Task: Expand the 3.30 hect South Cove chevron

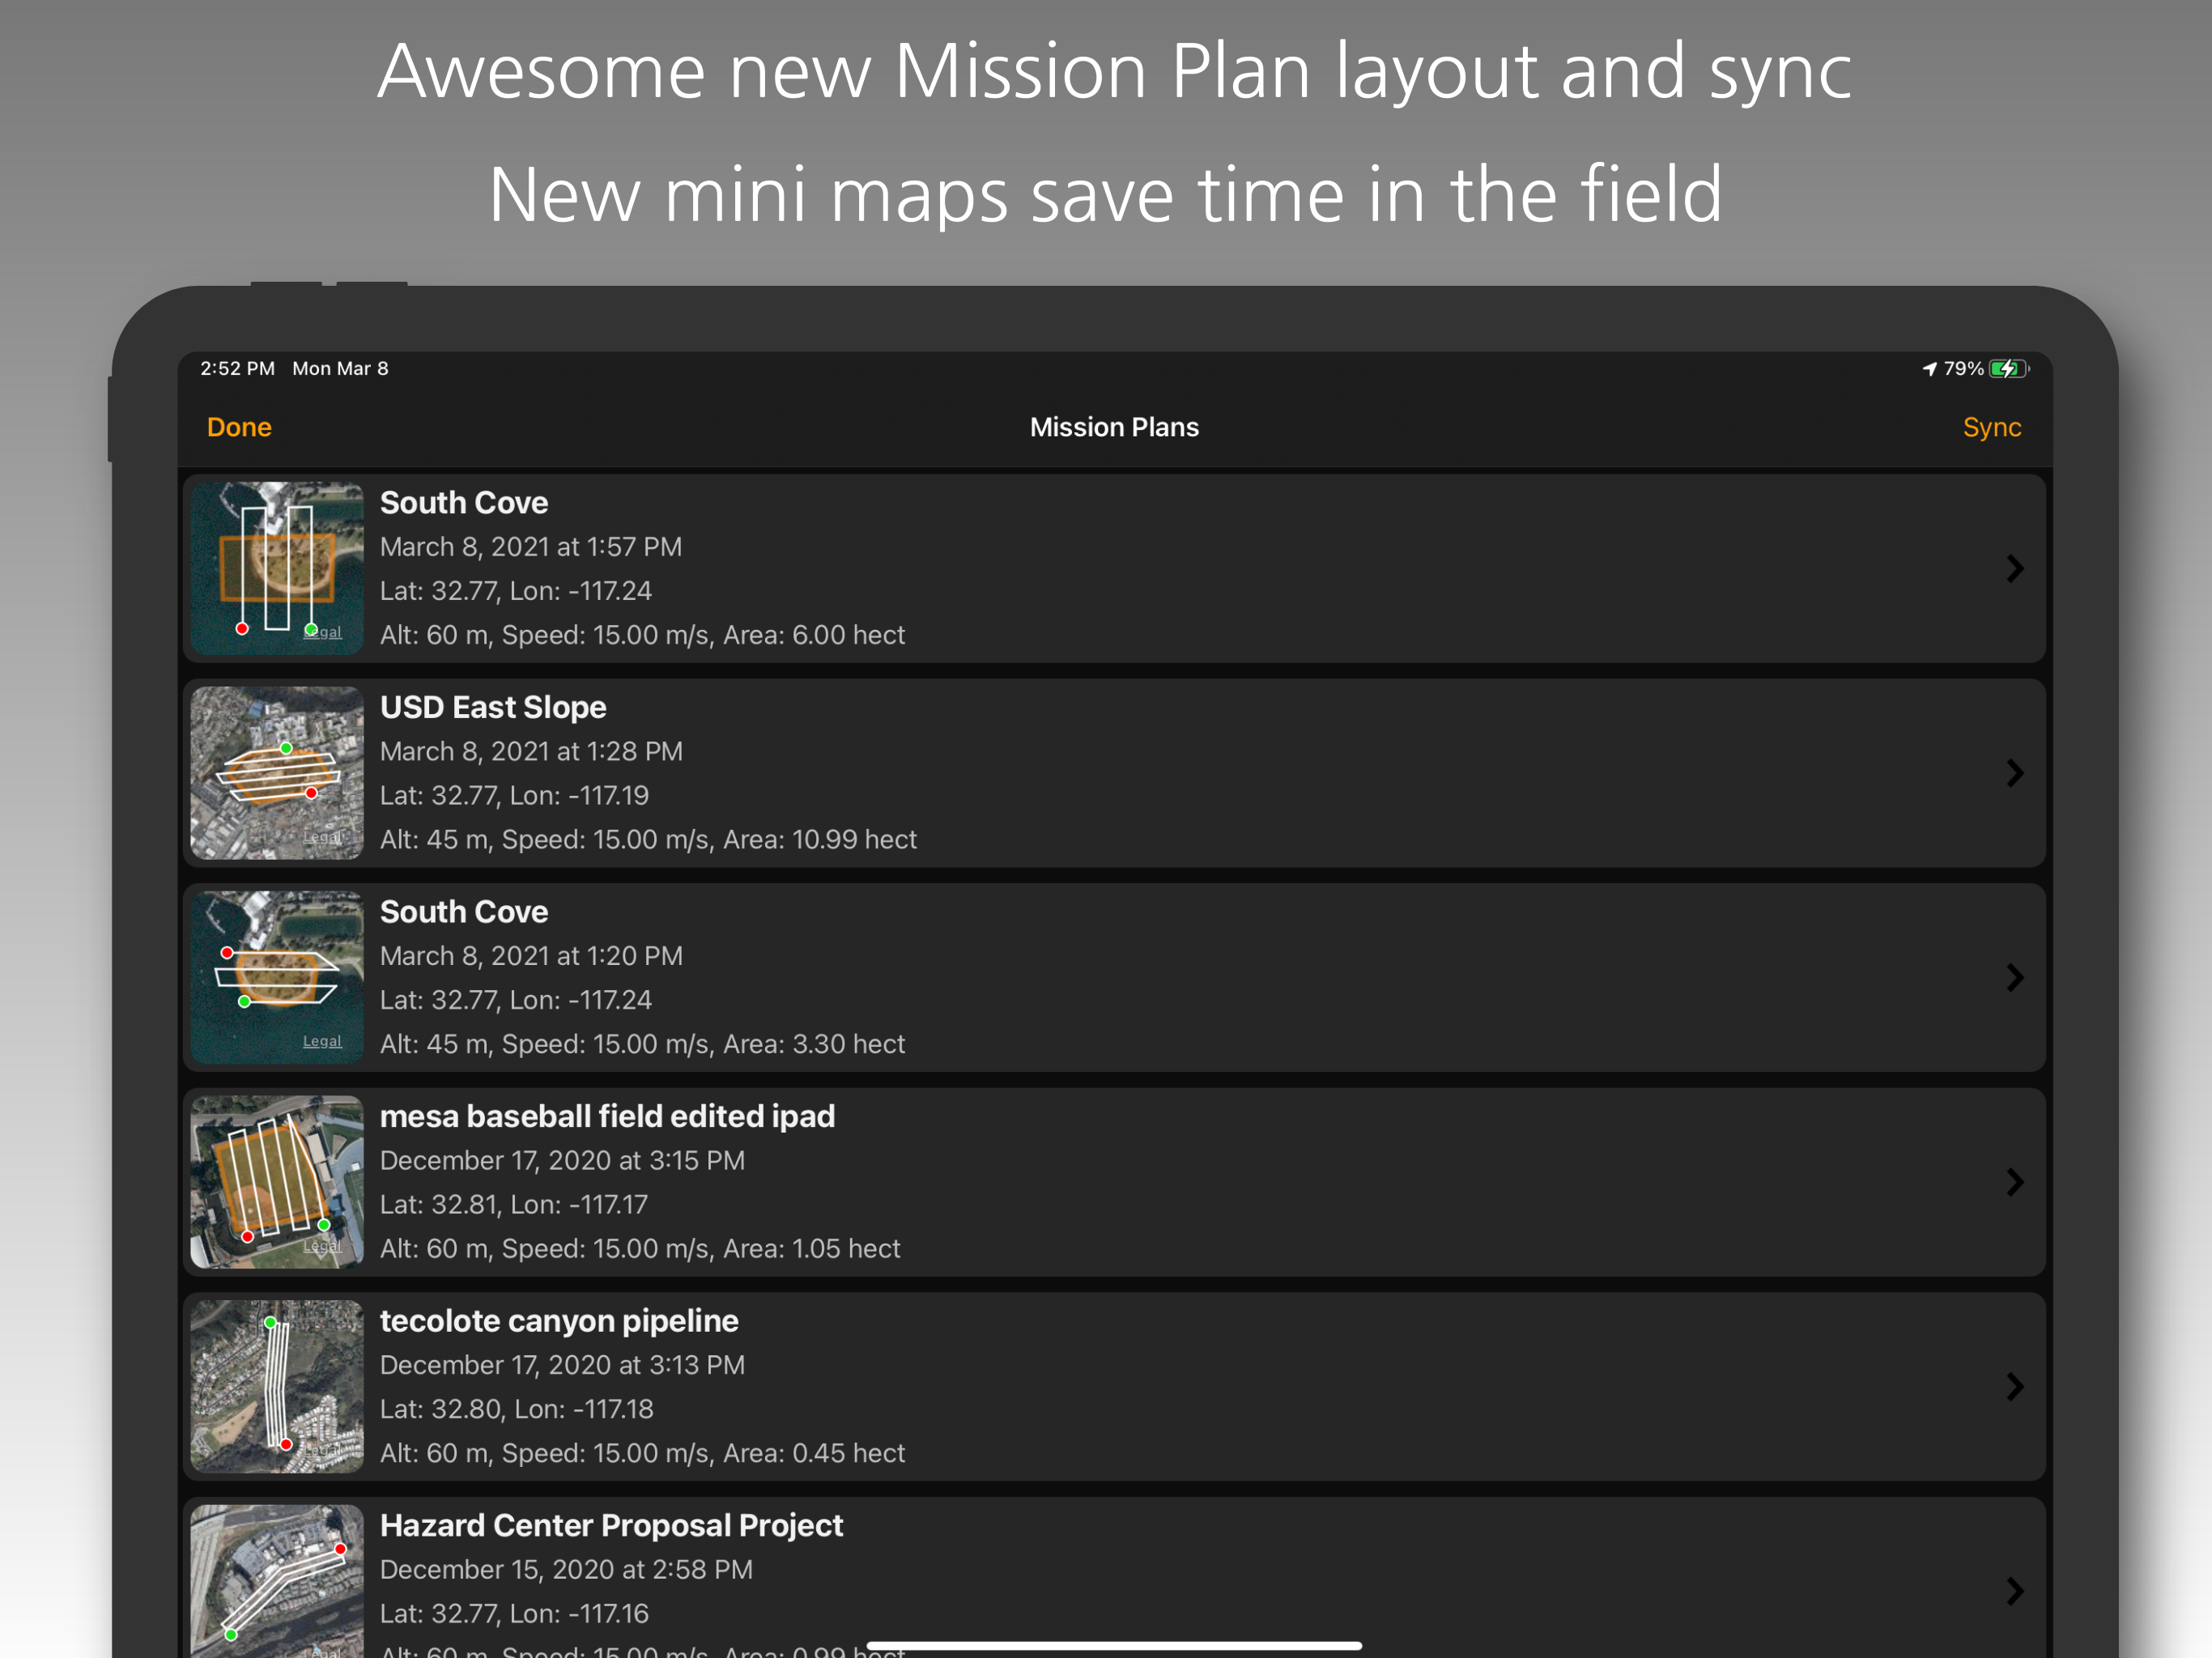Action: click(x=2014, y=978)
